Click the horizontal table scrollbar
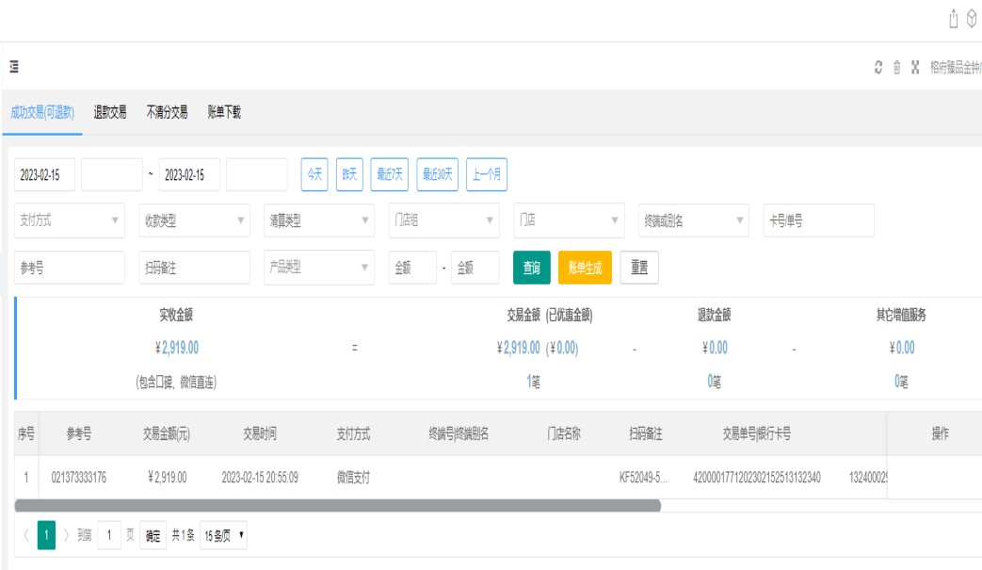The width and height of the screenshot is (982, 570). click(338, 506)
